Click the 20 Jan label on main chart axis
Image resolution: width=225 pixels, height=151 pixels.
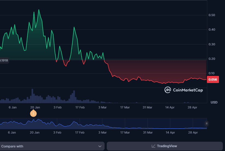(x=35, y=107)
